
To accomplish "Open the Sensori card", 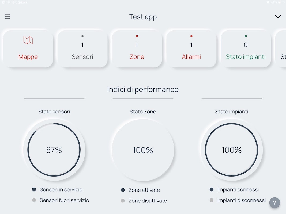I will pyautogui.click(x=82, y=49).
